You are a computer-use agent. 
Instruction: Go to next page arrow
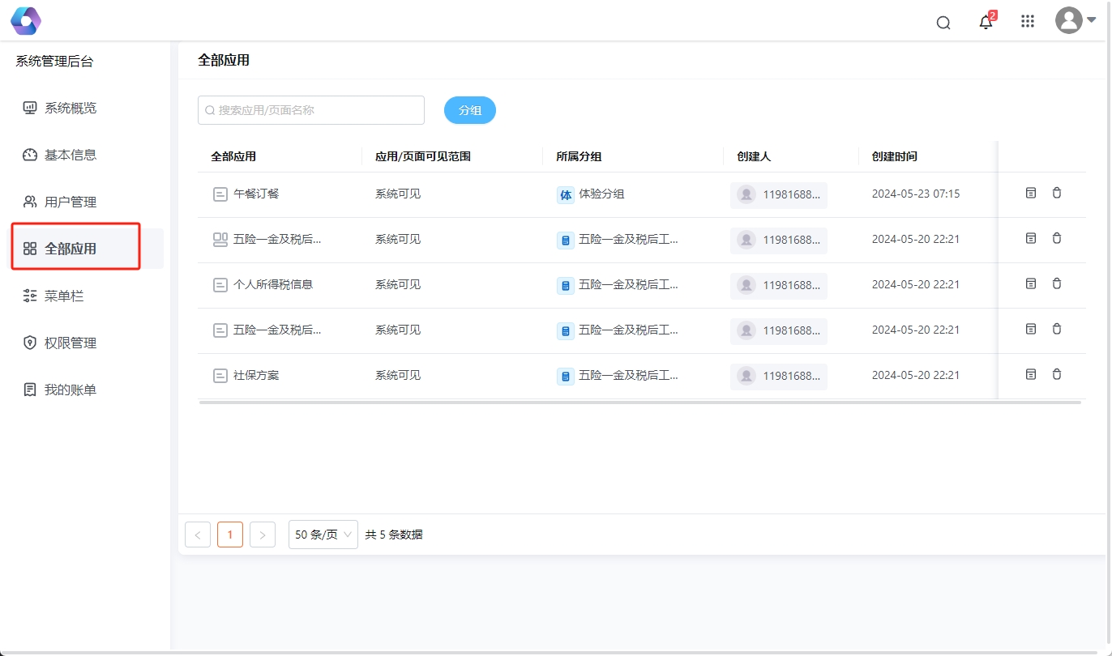pyautogui.click(x=263, y=535)
